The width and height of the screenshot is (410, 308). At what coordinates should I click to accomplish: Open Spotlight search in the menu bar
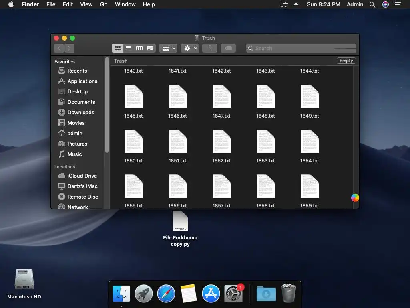tap(372, 4)
